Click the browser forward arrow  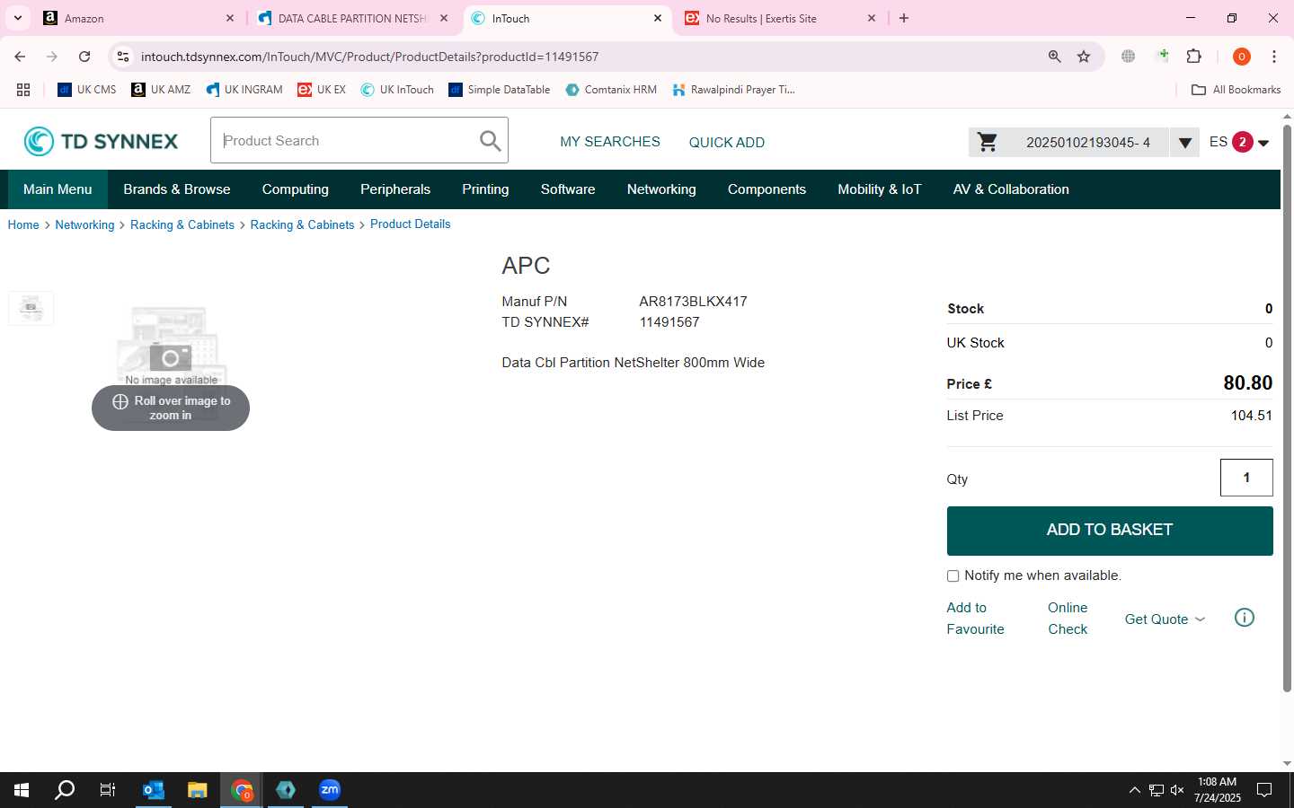(x=52, y=57)
